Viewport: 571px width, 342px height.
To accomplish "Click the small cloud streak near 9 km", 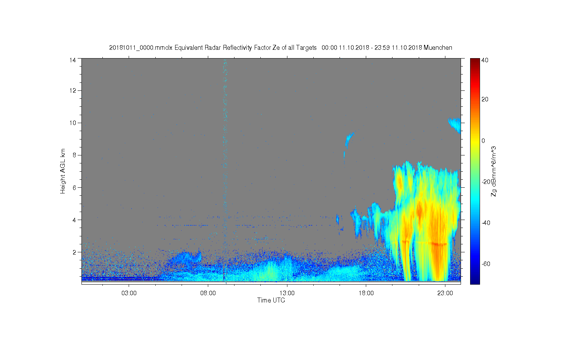I will pyautogui.click(x=348, y=140).
